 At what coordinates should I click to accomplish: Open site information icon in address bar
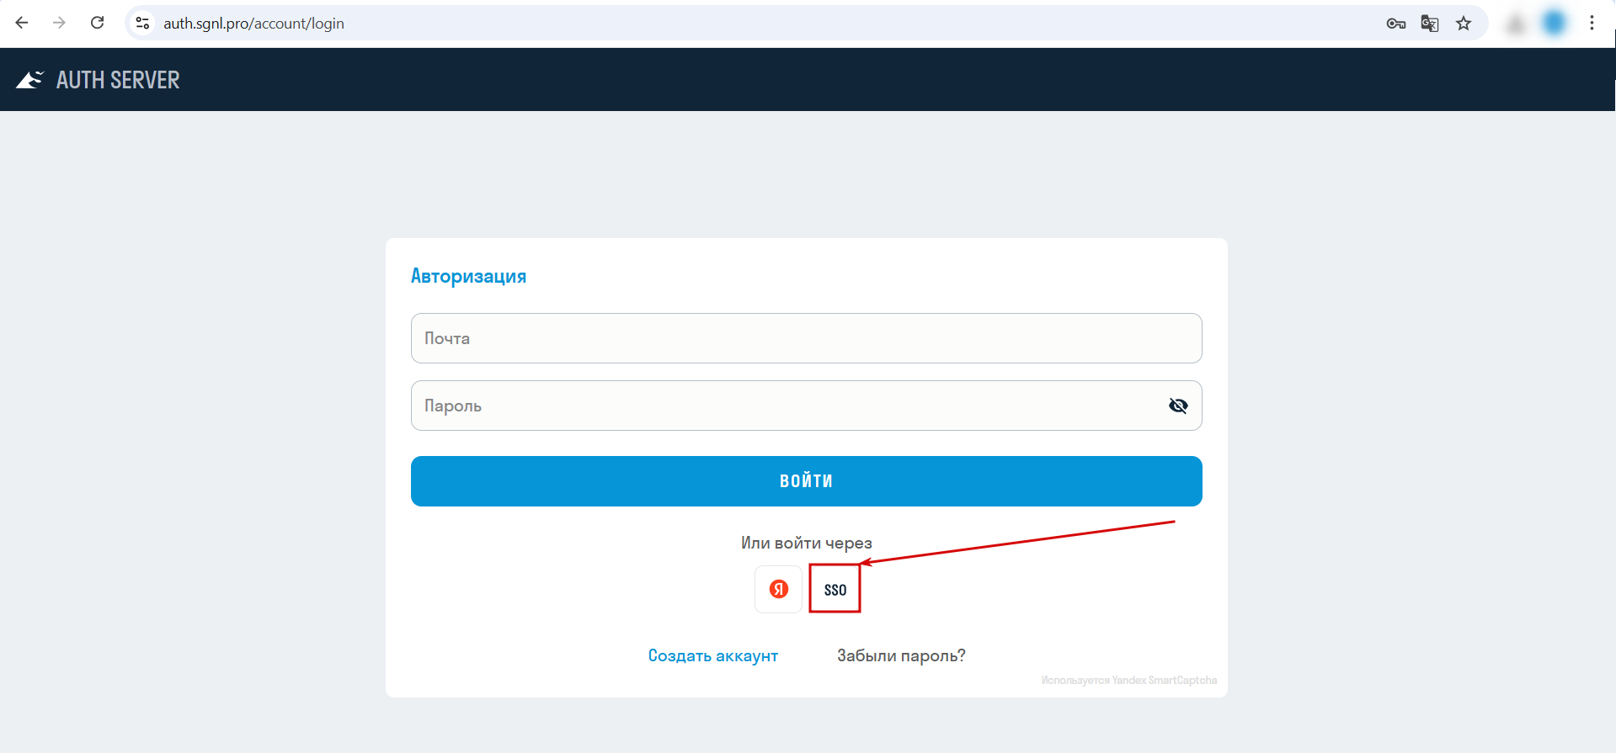(143, 23)
